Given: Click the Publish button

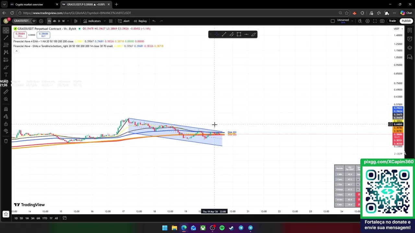Looking at the screenshot, I should (406, 21).
